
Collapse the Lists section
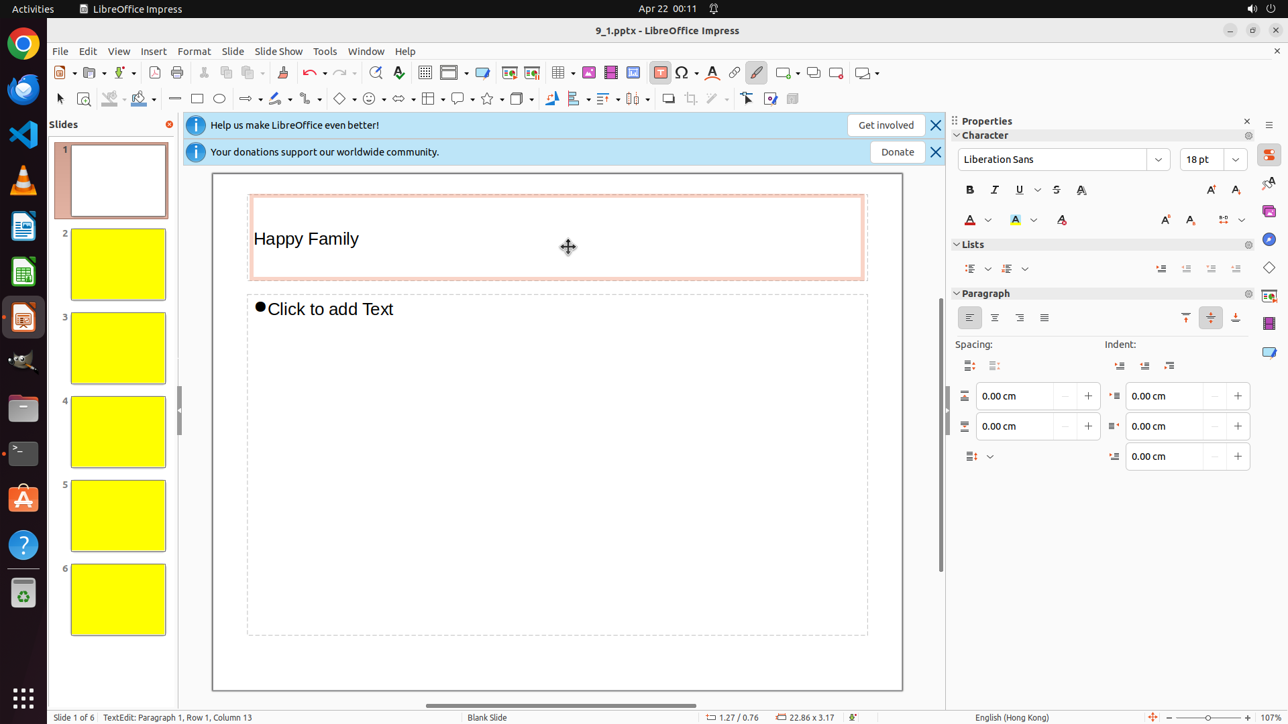[x=957, y=245]
